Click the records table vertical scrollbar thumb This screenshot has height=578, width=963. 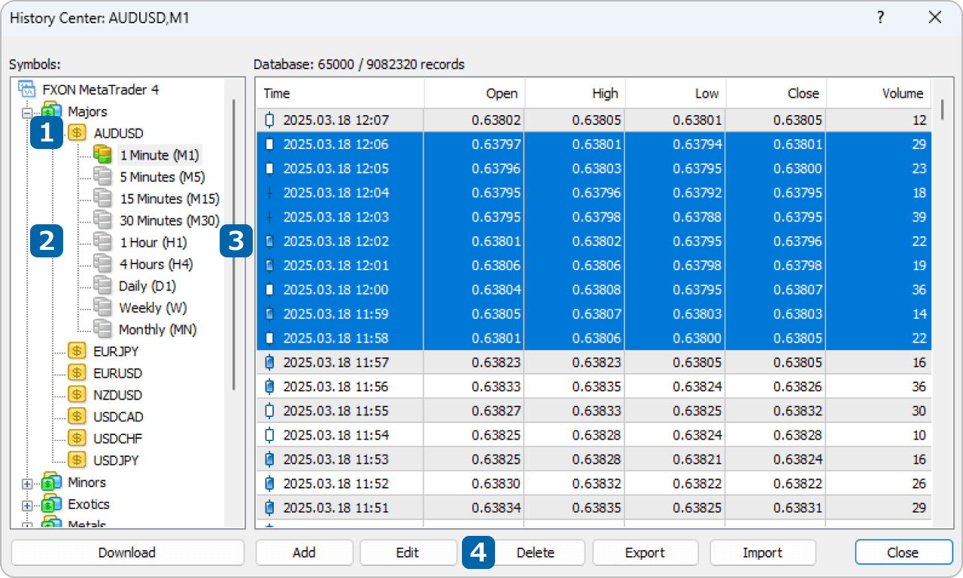coord(943,109)
